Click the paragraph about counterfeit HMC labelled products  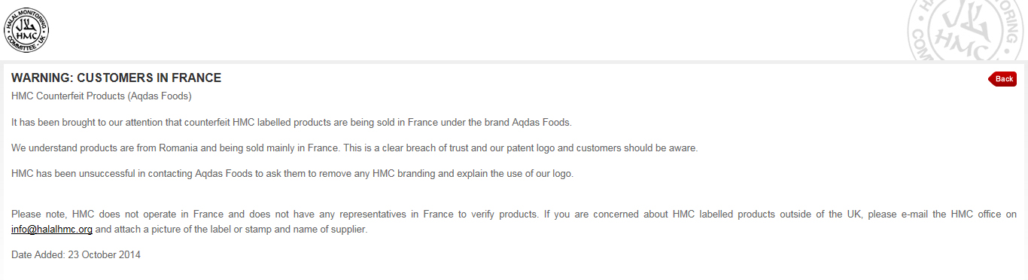[292, 122]
